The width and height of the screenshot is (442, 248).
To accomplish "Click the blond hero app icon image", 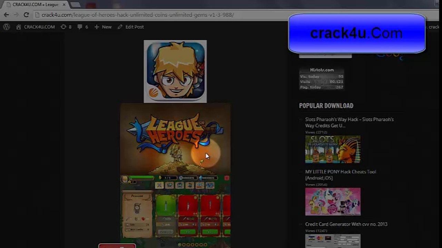I will [x=175, y=71].
